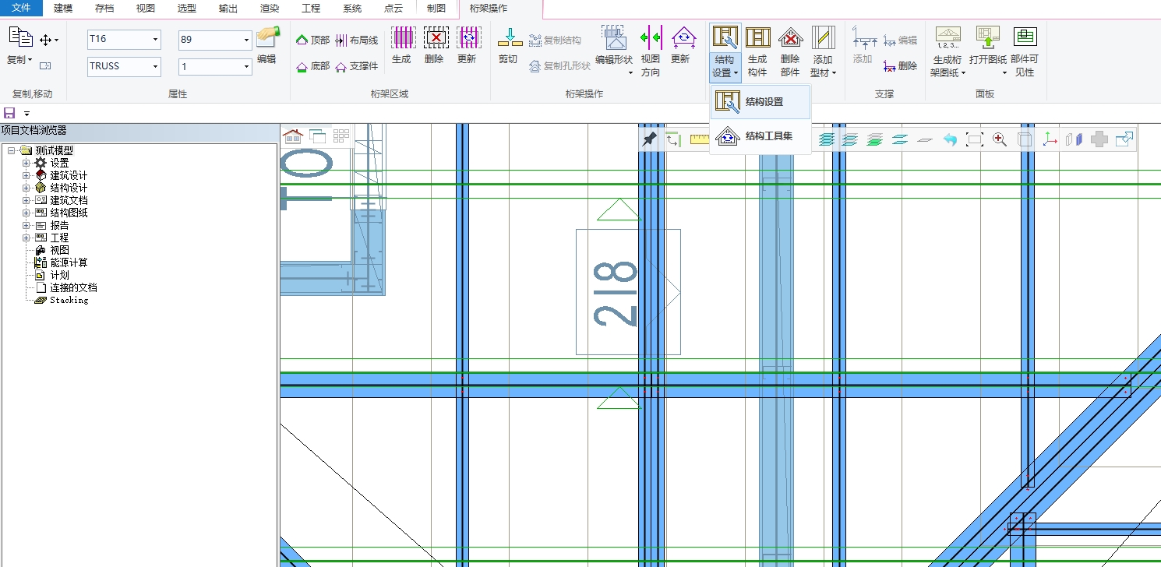Choose 结构工具集 from the dropdown menu

[760, 136]
